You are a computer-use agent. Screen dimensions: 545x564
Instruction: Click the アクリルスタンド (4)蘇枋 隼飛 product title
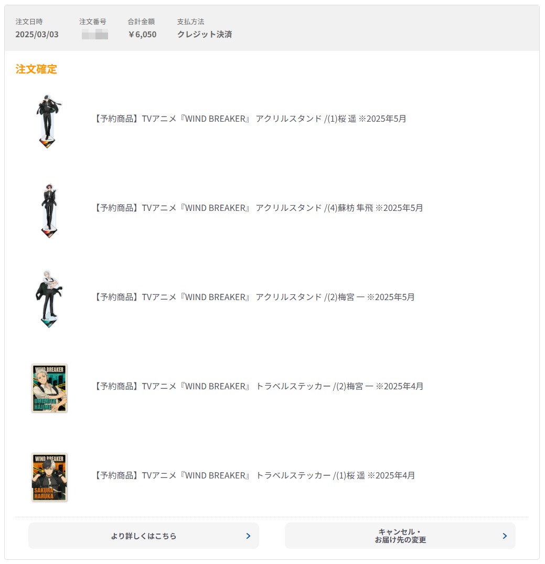[258, 208]
